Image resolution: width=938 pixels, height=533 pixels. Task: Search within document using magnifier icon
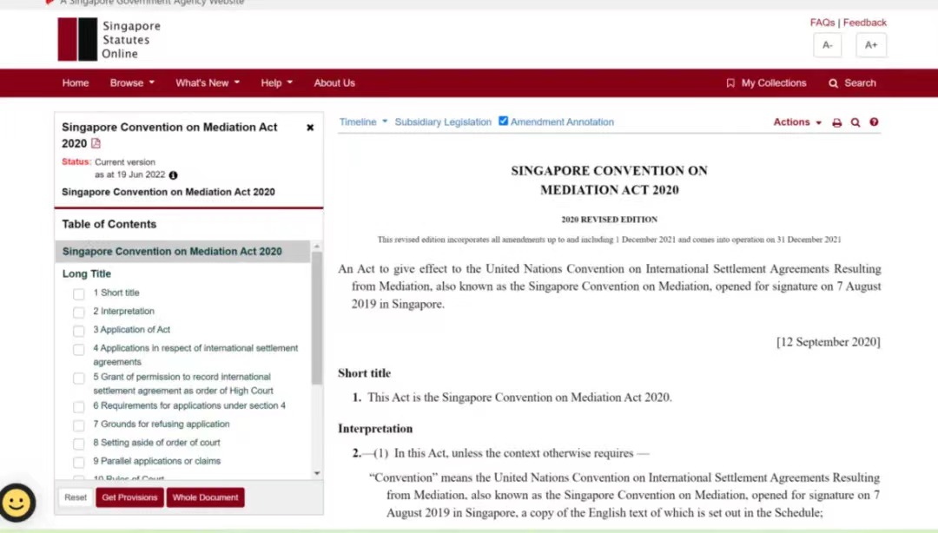(855, 122)
